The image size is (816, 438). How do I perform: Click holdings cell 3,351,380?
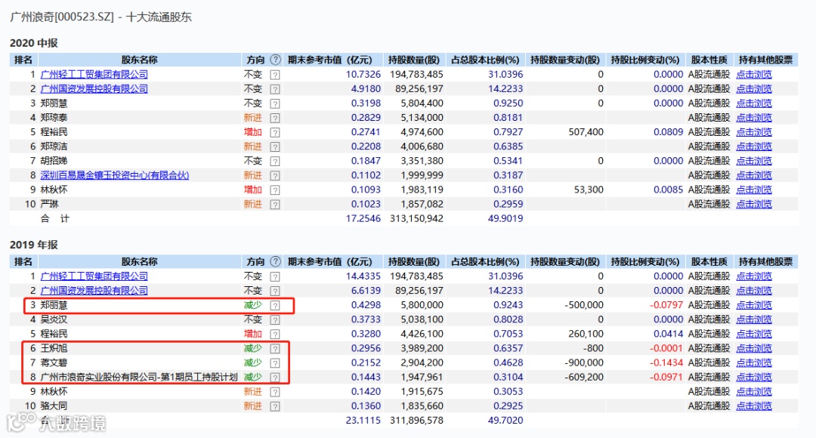(x=422, y=161)
